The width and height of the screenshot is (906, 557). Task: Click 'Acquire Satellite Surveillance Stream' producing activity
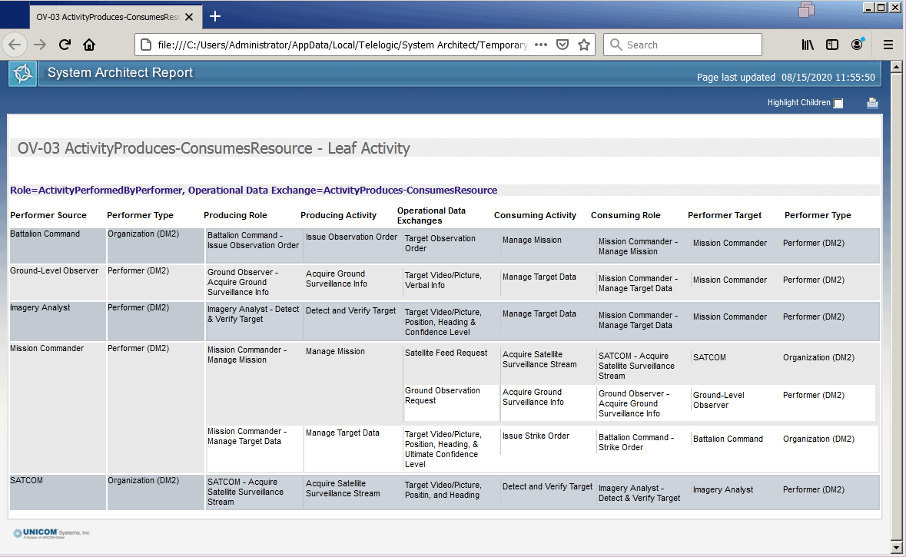point(343,489)
